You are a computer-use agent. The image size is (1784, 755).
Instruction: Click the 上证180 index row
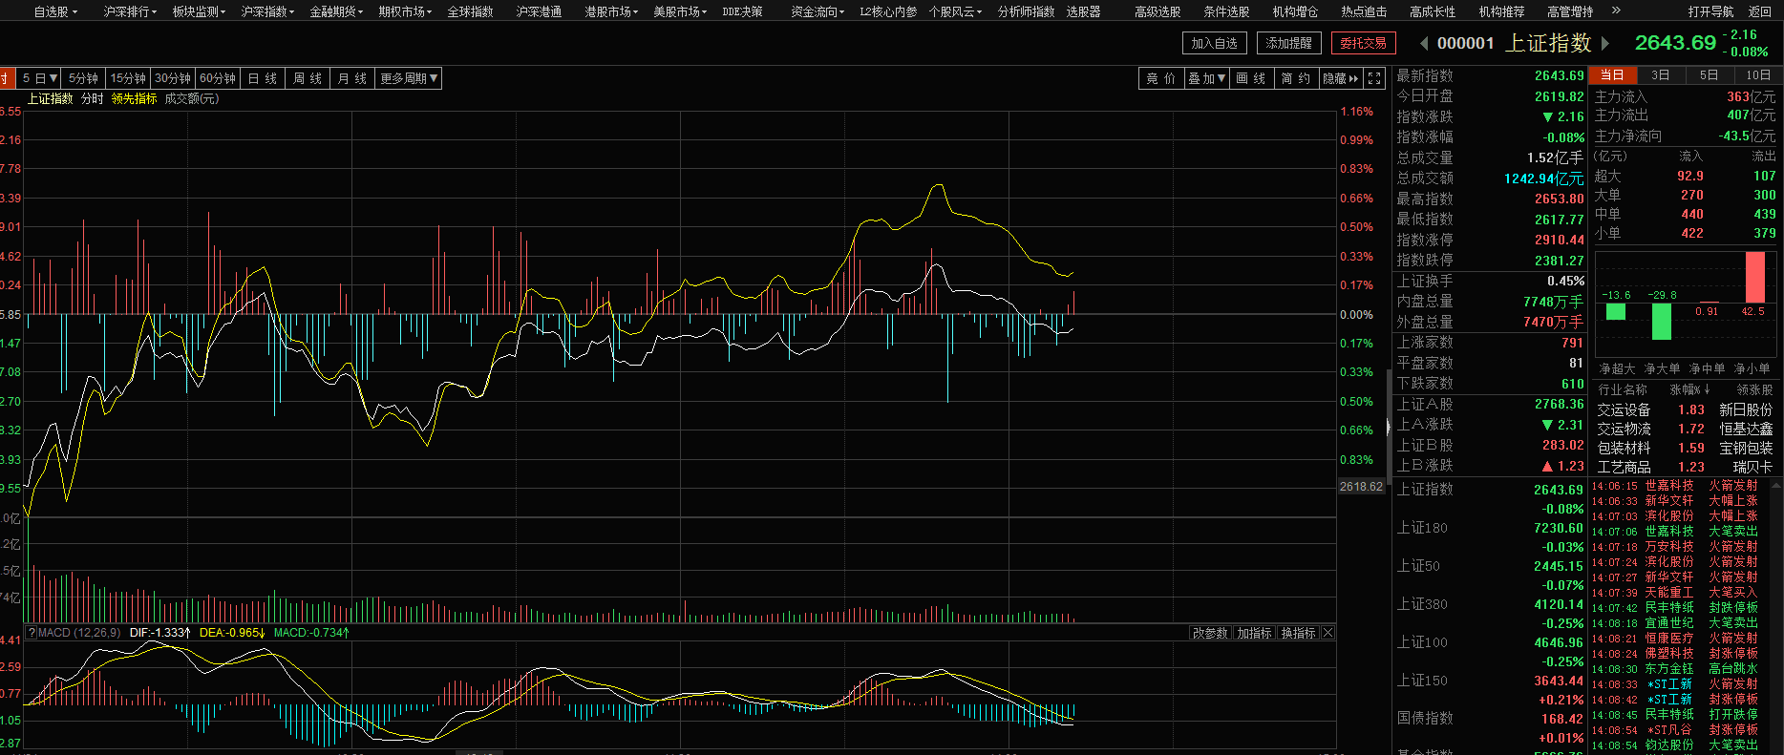[x=1490, y=536]
